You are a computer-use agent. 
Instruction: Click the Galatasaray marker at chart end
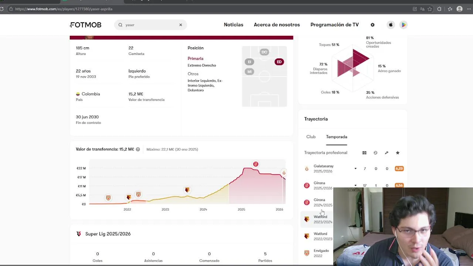284,173
